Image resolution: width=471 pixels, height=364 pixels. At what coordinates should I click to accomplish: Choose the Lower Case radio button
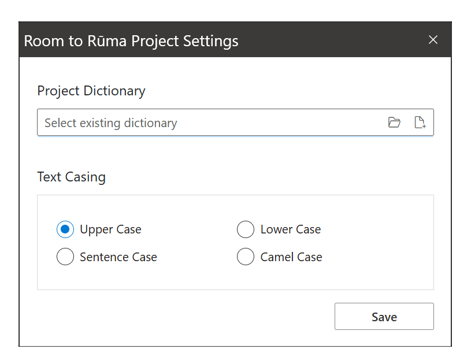pos(246,229)
